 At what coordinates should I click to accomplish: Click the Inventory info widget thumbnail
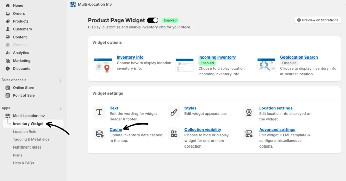coord(103,65)
